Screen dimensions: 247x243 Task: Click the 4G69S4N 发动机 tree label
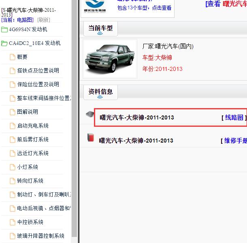click(28, 29)
